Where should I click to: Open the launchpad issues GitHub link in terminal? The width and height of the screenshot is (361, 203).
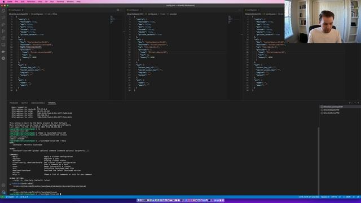[35, 192]
